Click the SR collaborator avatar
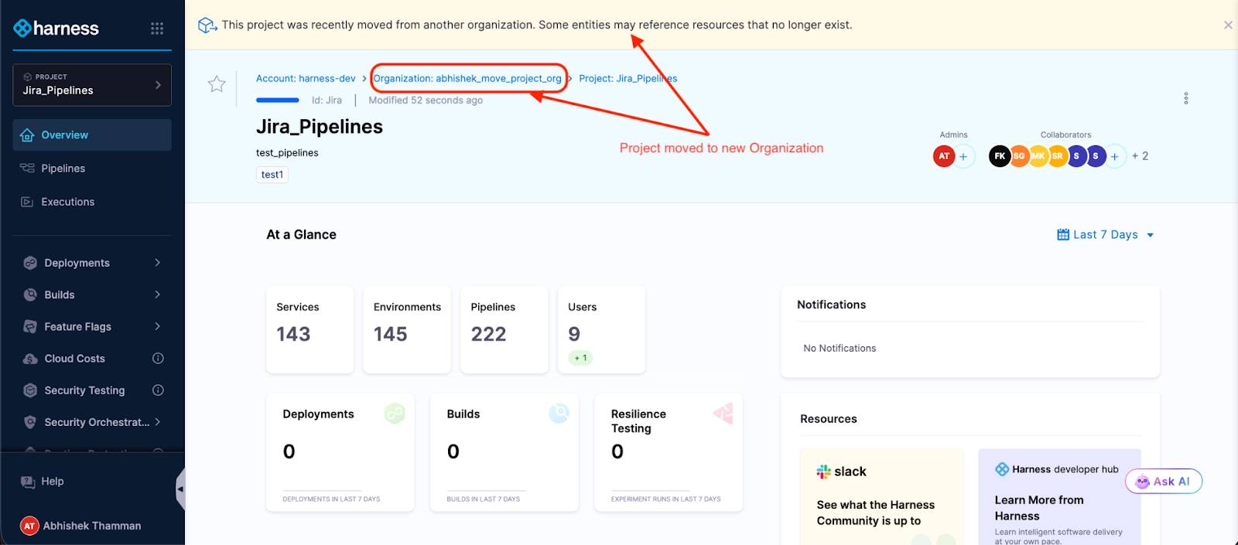 point(1058,156)
